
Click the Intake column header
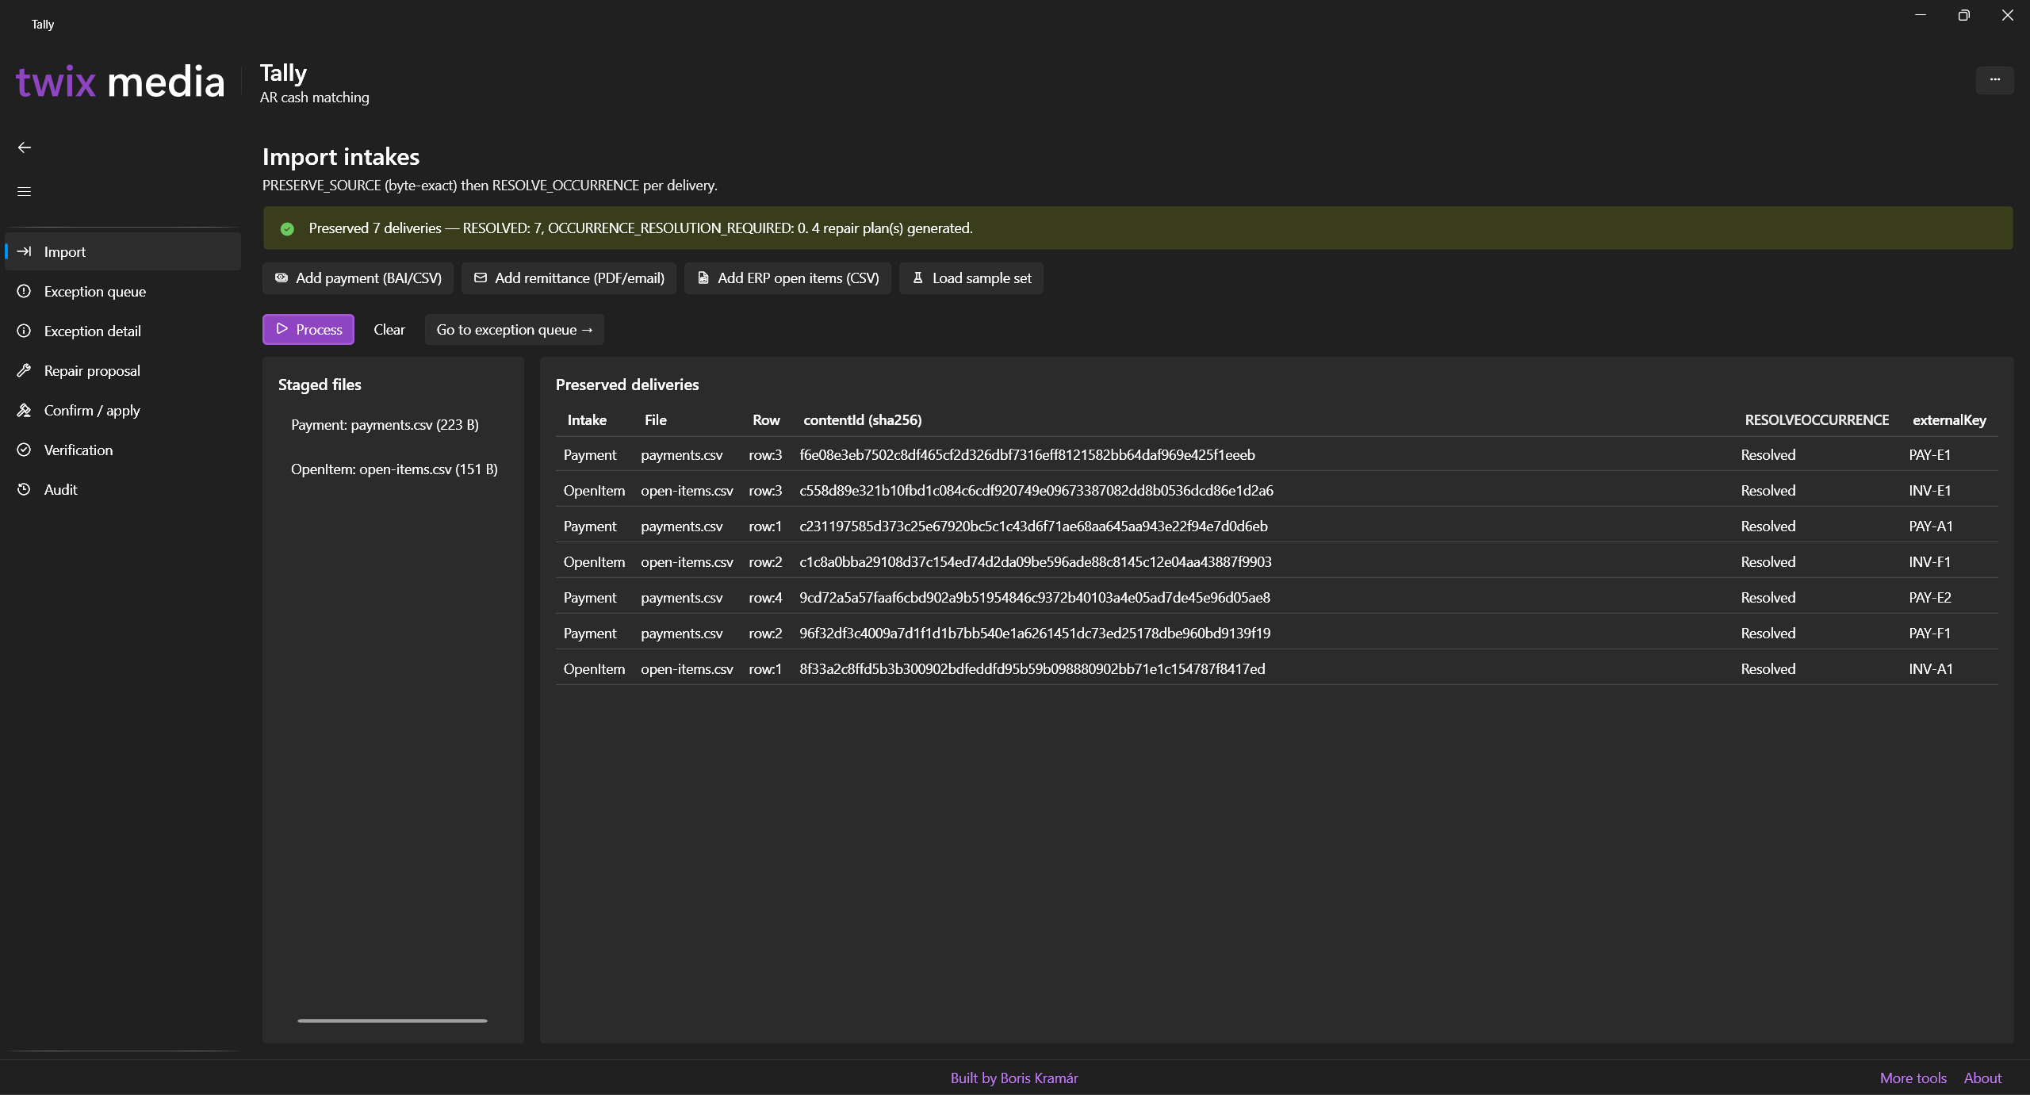click(x=587, y=420)
